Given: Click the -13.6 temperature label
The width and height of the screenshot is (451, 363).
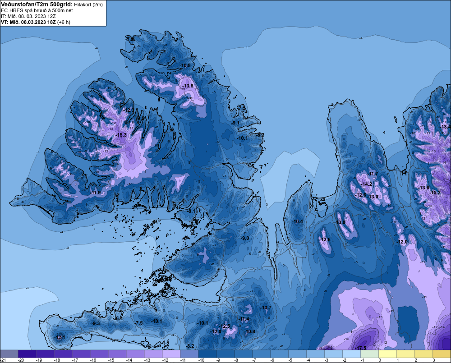Looking at the screenshot, I should point(423,188).
